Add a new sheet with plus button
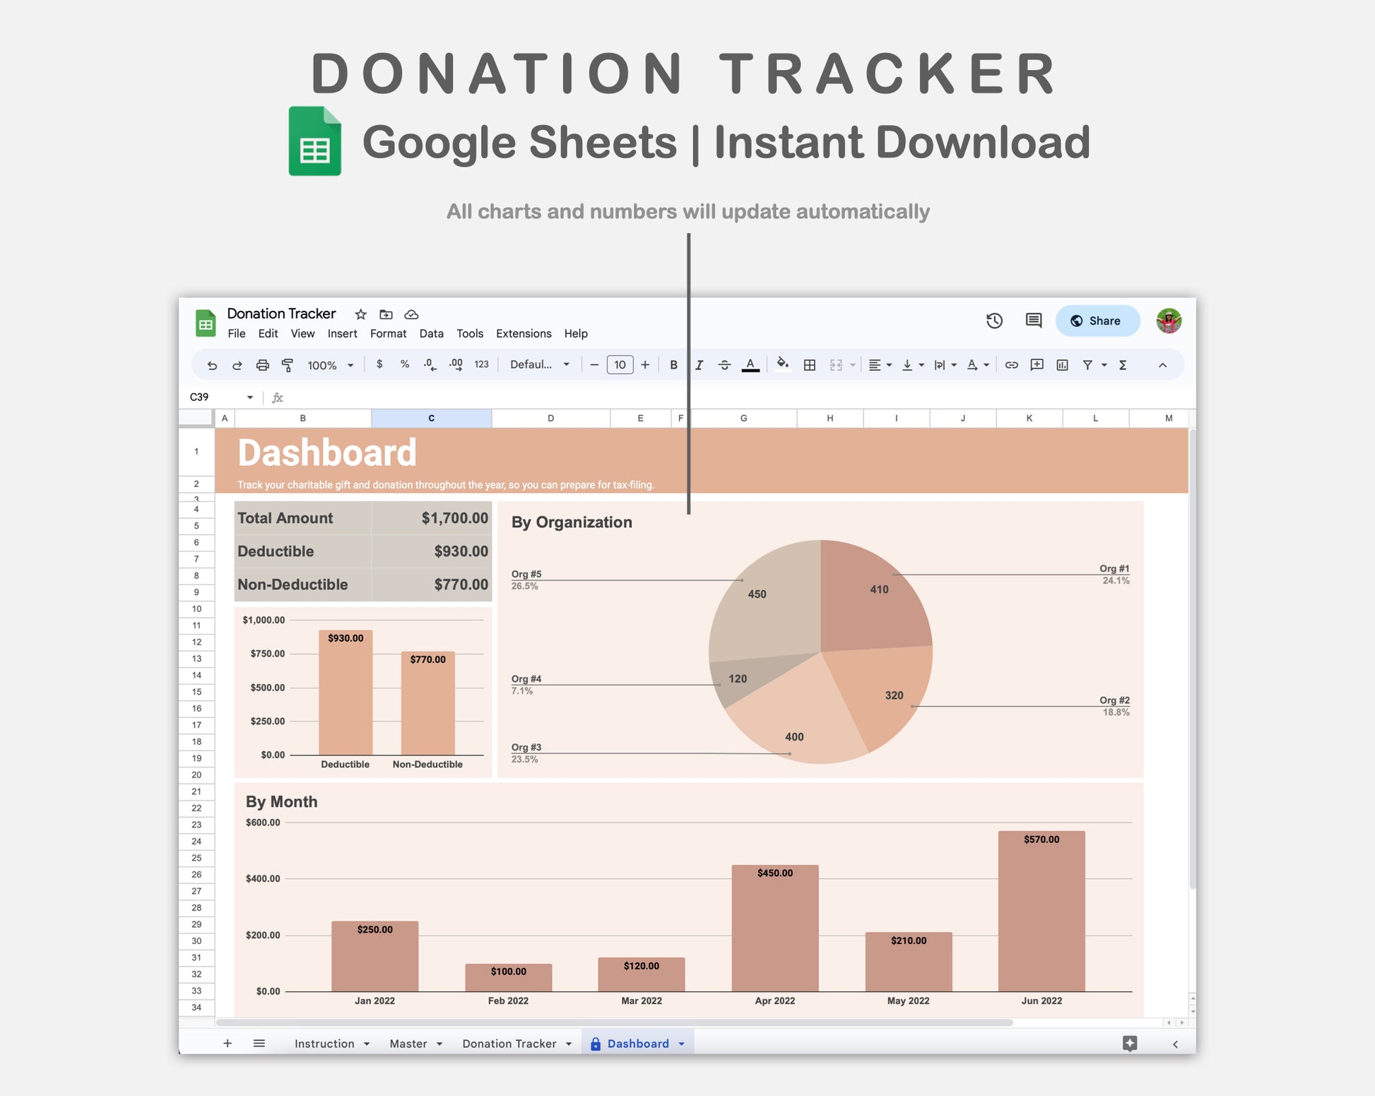This screenshot has height=1096, width=1375. (228, 1044)
